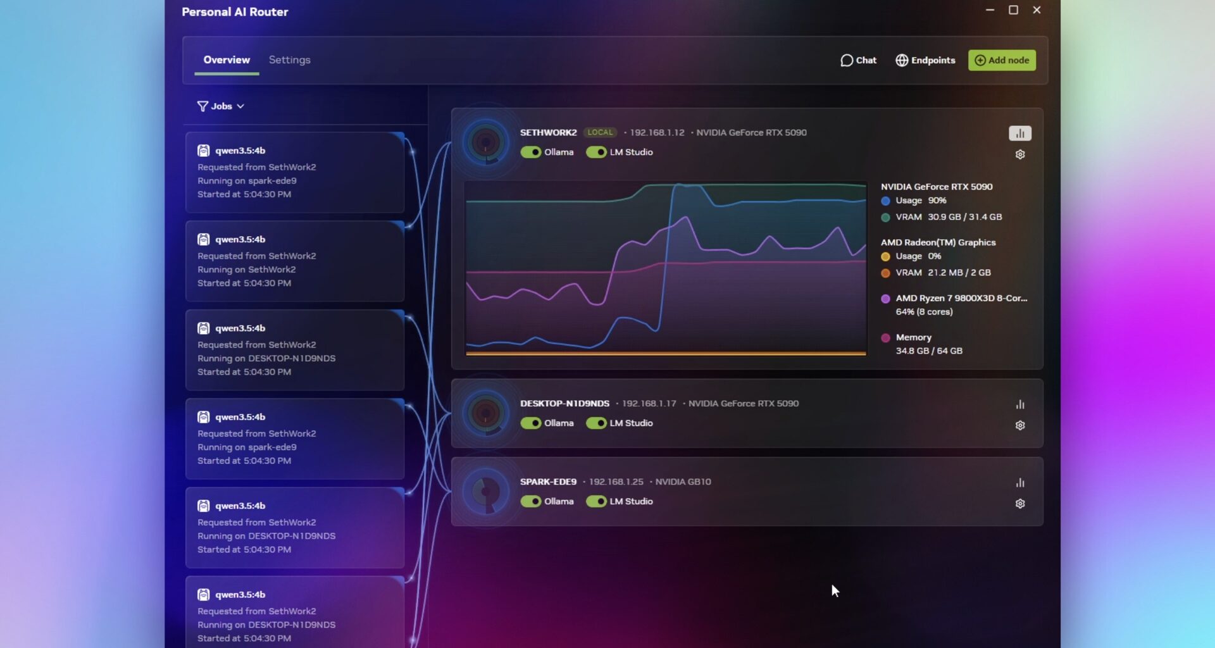Viewport: 1215px width, 648px height.
Task: Click IP address 192.168.1.17
Action: tap(649, 403)
